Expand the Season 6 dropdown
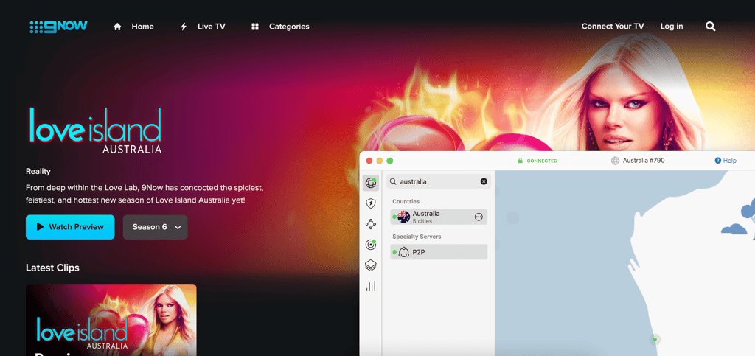 [156, 227]
